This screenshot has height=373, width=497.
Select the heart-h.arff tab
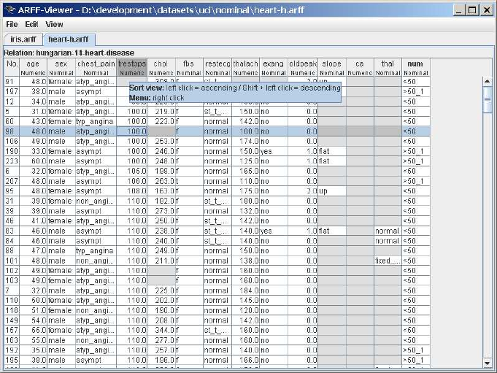pyautogui.click(x=69, y=39)
